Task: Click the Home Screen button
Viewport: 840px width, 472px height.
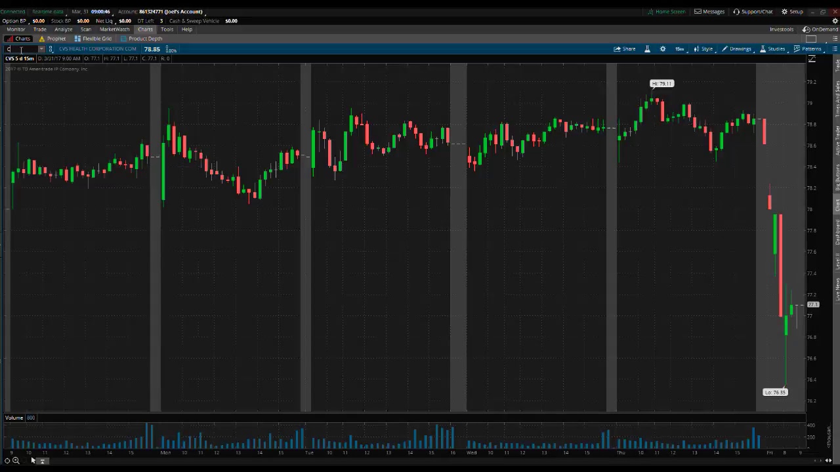Action: click(666, 12)
